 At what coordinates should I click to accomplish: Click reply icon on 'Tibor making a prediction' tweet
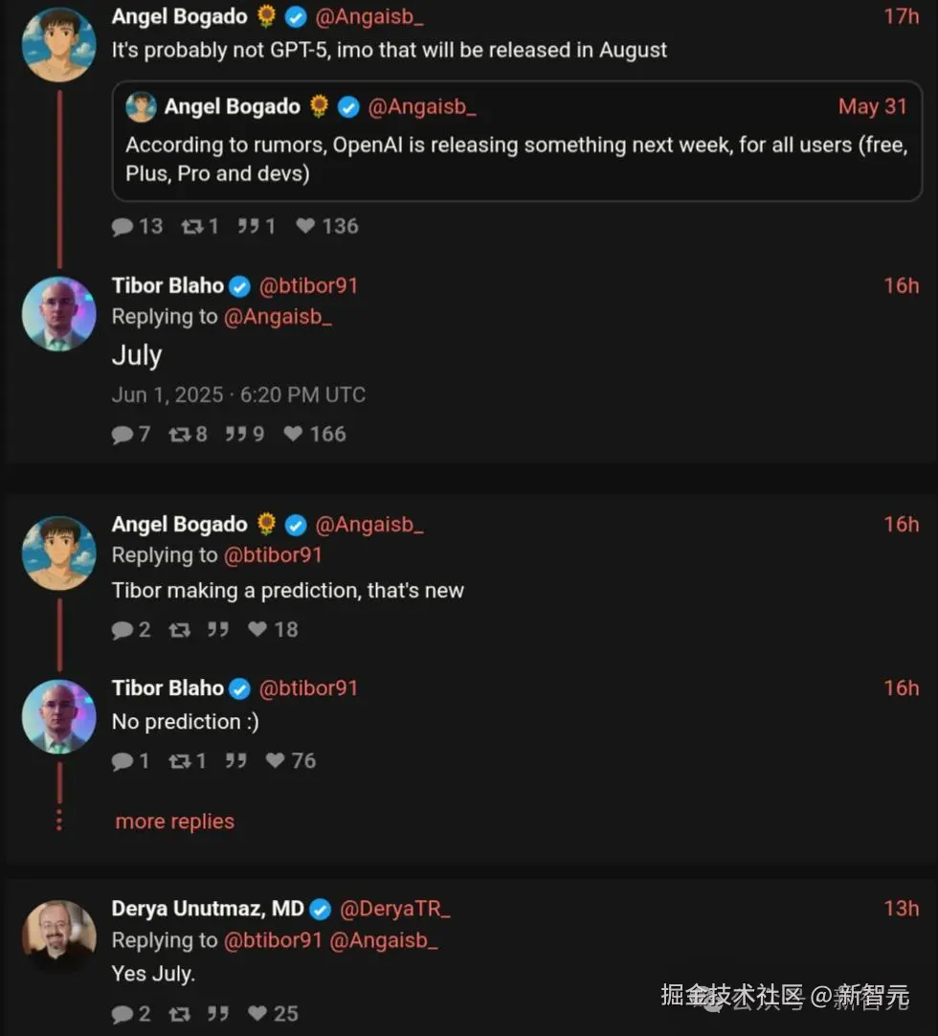[x=123, y=630]
